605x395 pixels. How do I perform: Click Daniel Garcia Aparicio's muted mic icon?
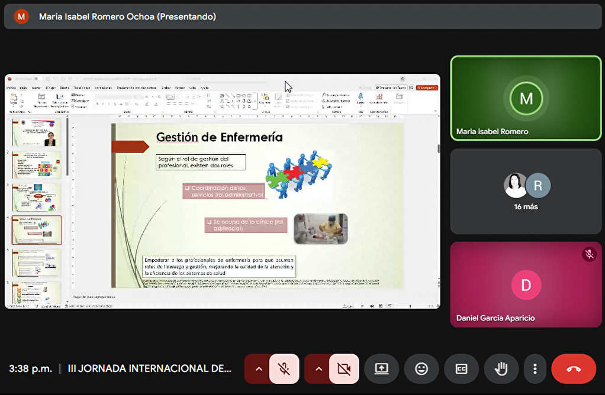click(588, 254)
